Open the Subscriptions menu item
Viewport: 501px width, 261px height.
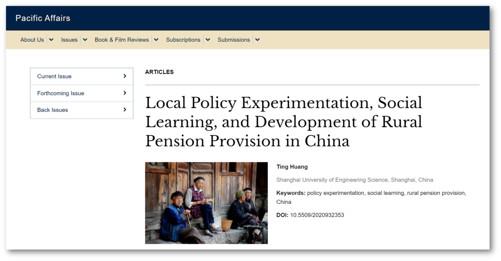pos(183,40)
